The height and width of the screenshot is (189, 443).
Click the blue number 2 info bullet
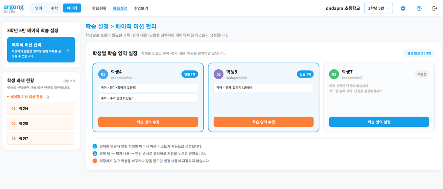(x=95, y=154)
